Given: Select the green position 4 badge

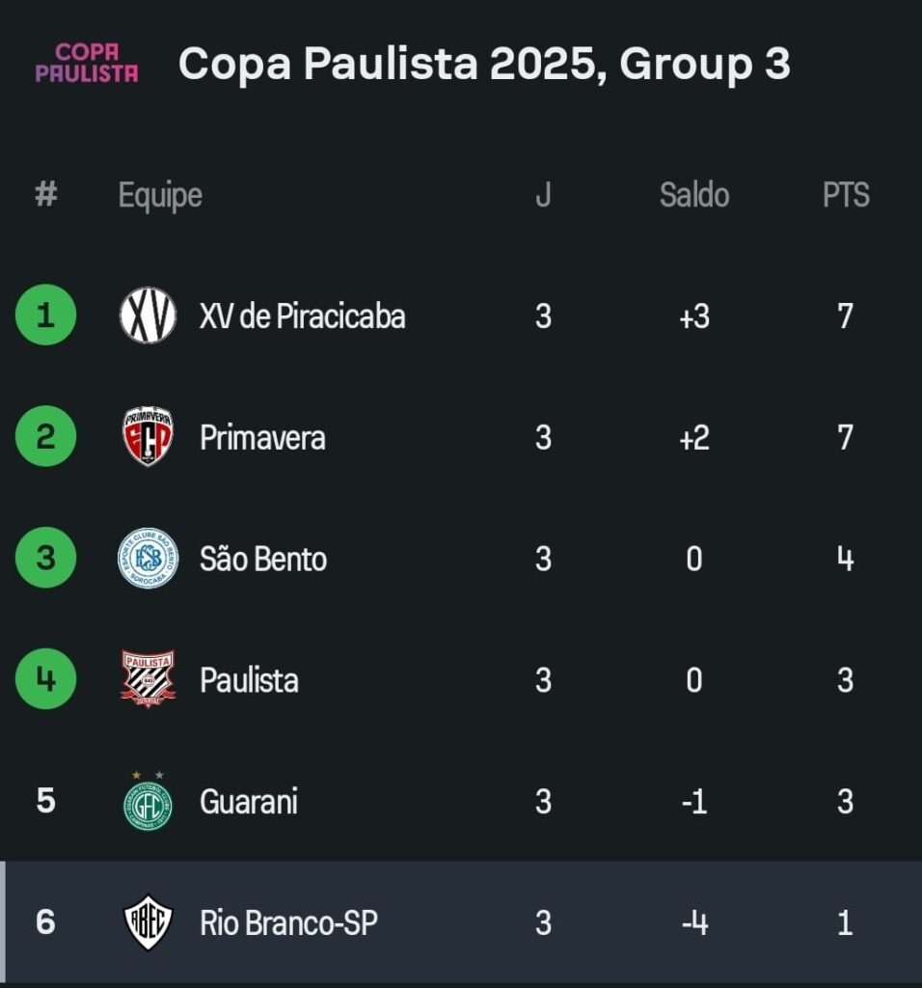Looking at the screenshot, I should (x=45, y=678).
